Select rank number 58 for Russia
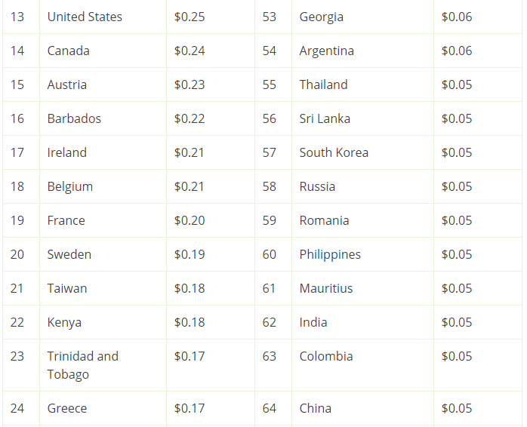The height and width of the screenshot is (427, 527). coord(270,186)
